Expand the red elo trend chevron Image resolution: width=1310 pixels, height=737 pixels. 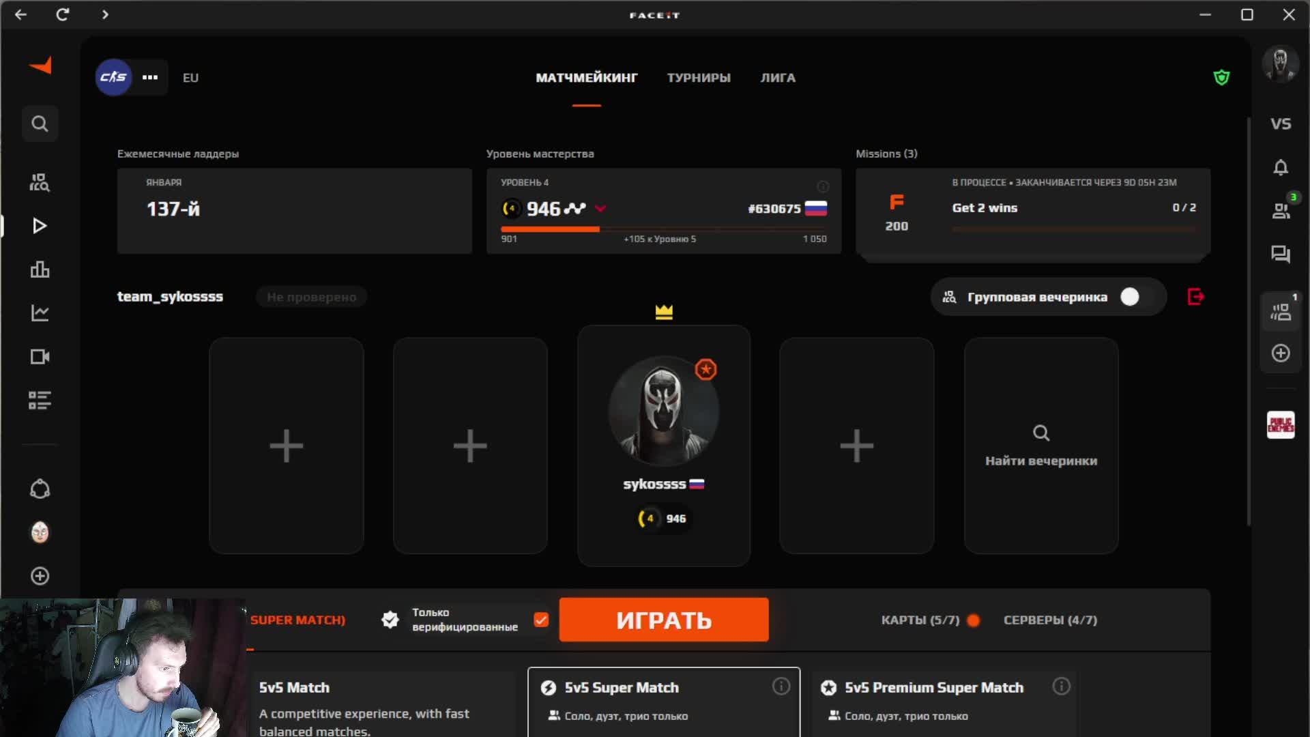600,209
